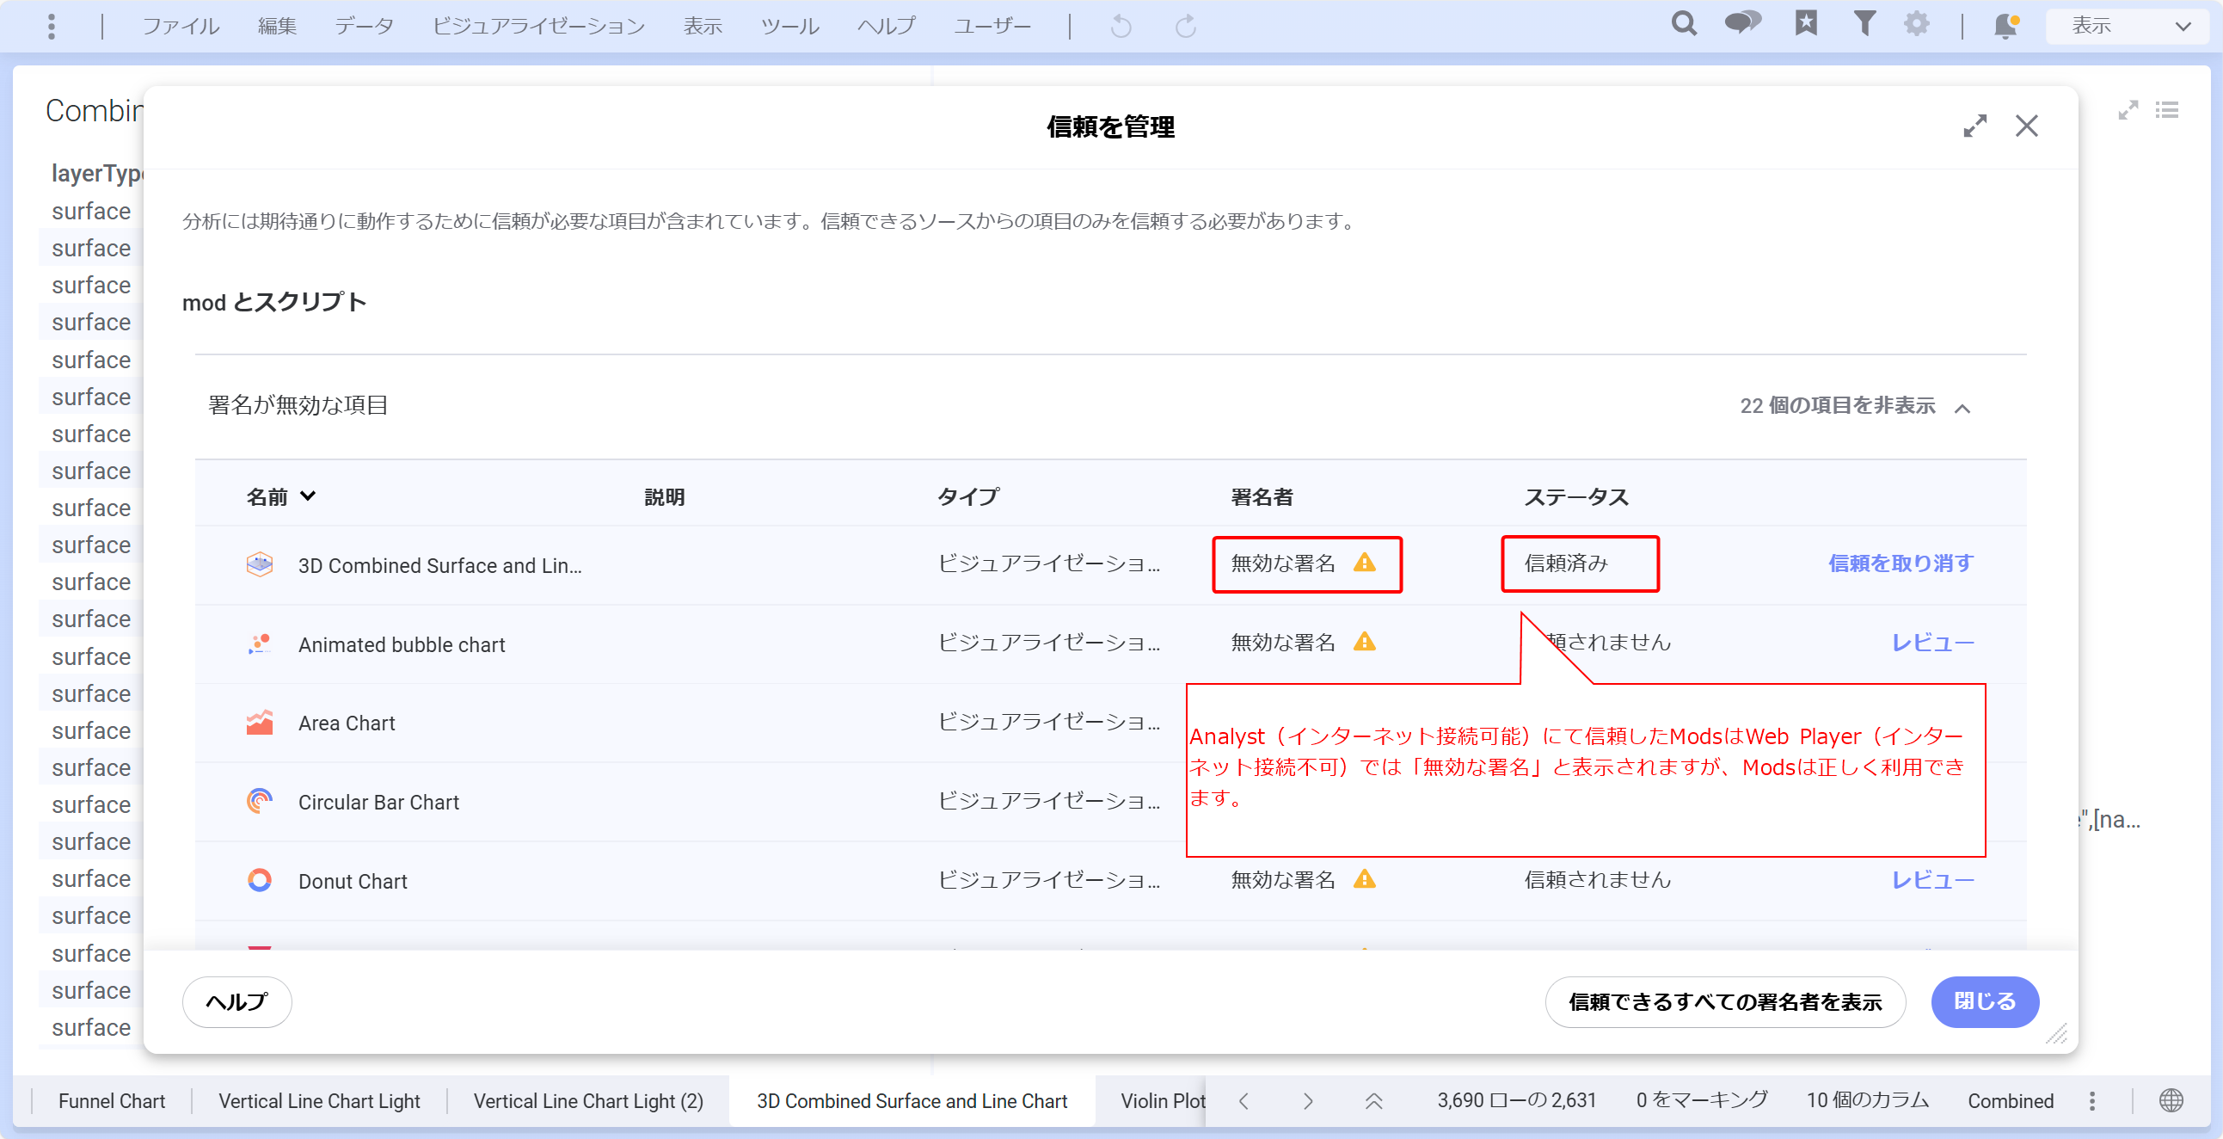The height and width of the screenshot is (1139, 2223).
Task: Click the 3D Combined Surface mod icon
Action: tap(259, 564)
